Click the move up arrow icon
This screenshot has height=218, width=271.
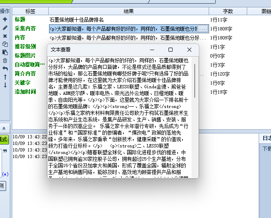pos(5,77)
